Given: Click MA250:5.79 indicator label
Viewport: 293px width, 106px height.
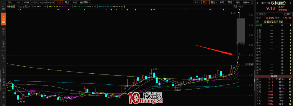Looking at the screenshot, I should coord(118,6).
